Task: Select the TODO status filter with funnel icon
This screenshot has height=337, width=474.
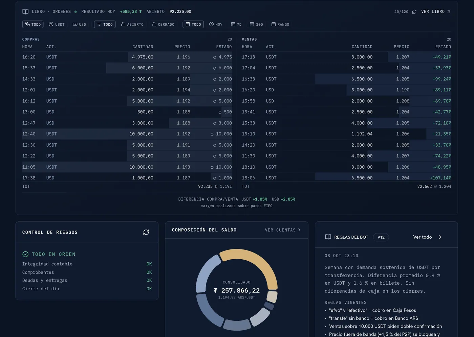Action: click(105, 24)
